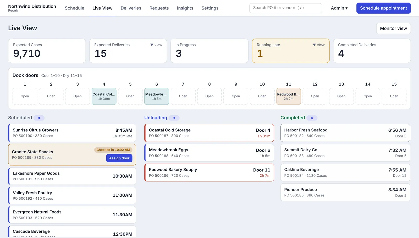Screen dimensions: 419x238
Task: Open the Harbor Fresh Seafood completed card
Action: point(345,133)
